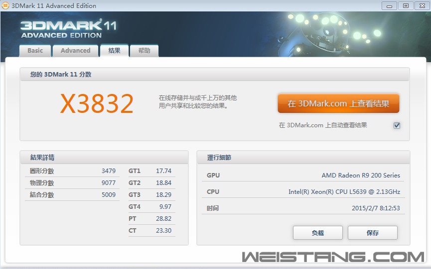Image resolution: width=431 pixels, height=269 pixels.
Task: Click the 圖形分數 label
Action: coord(42,171)
